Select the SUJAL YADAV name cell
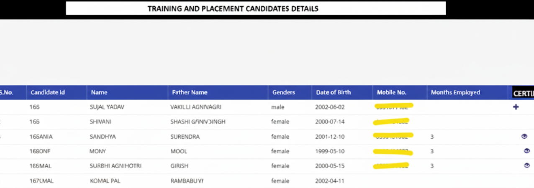 [107, 107]
